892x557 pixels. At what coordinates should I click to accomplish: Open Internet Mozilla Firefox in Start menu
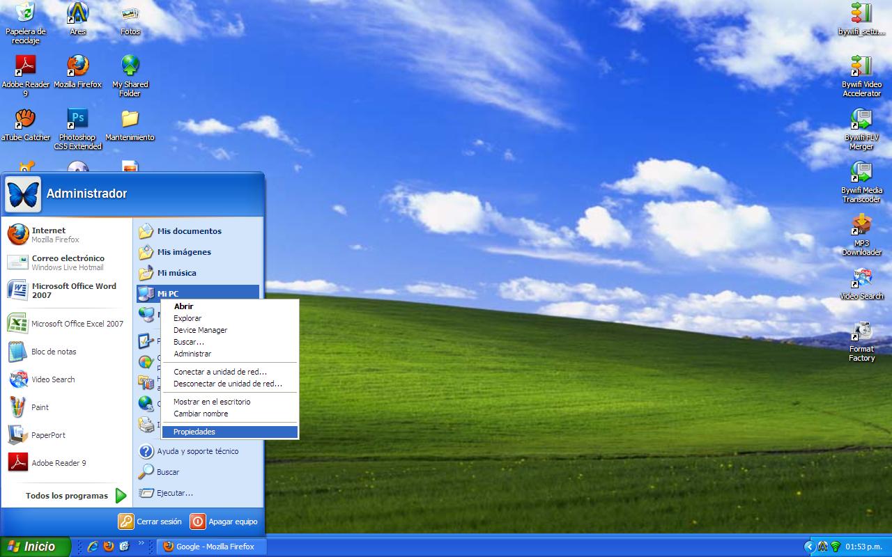67,235
